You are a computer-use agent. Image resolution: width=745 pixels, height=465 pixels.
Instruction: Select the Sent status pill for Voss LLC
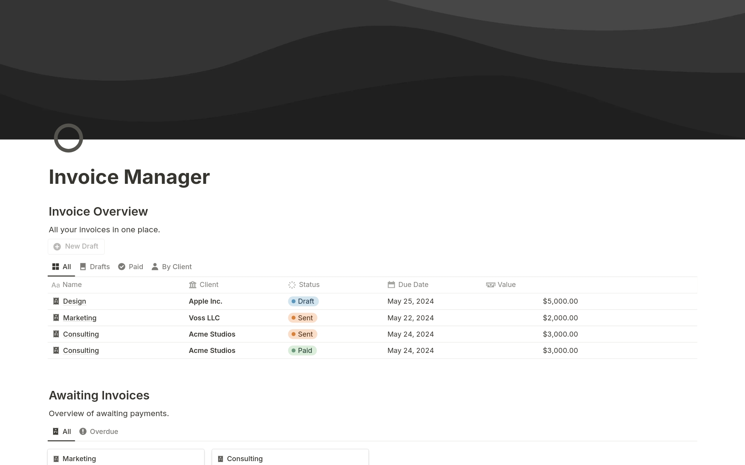tap(303, 318)
